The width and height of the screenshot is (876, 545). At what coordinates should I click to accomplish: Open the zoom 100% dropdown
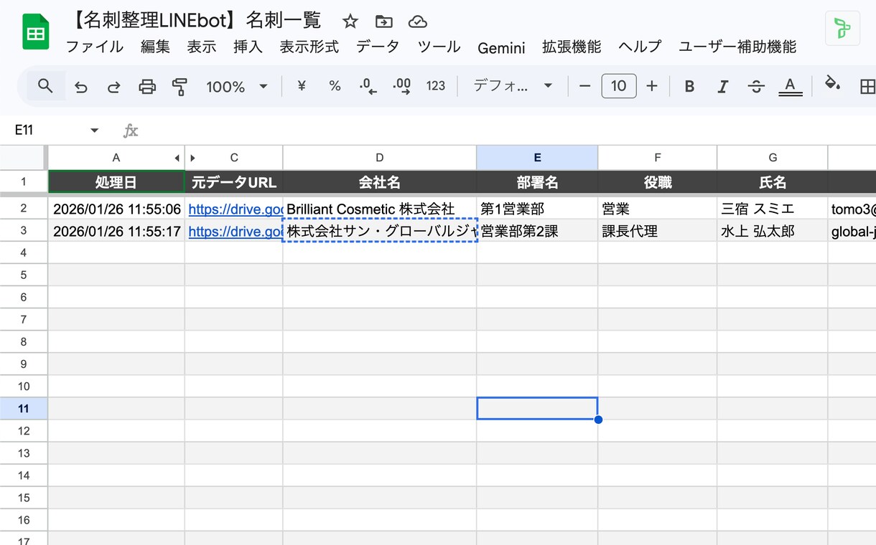236,87
